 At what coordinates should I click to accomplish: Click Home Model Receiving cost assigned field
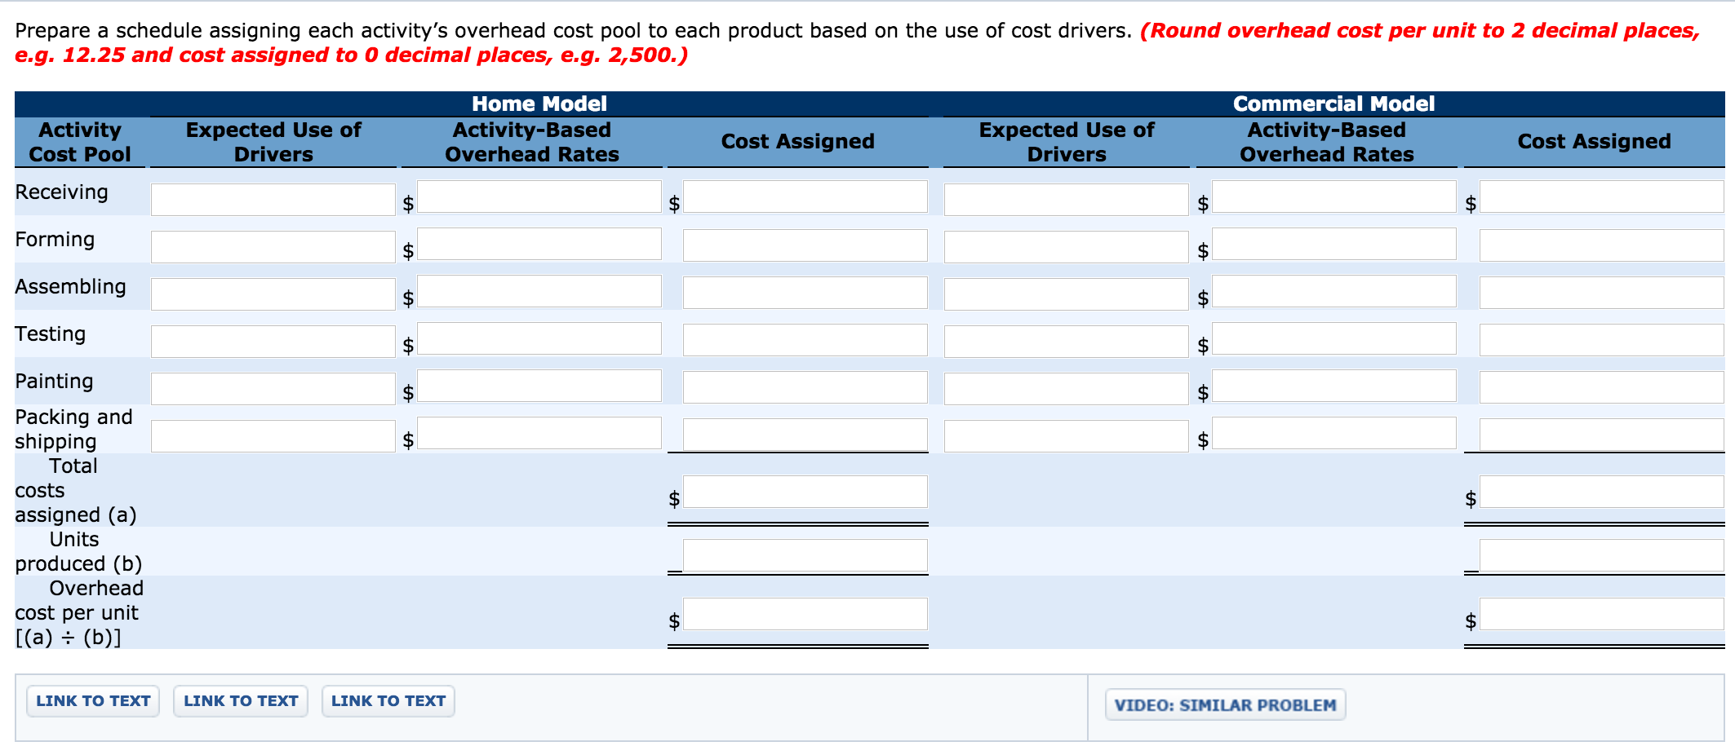click(805, 196)
